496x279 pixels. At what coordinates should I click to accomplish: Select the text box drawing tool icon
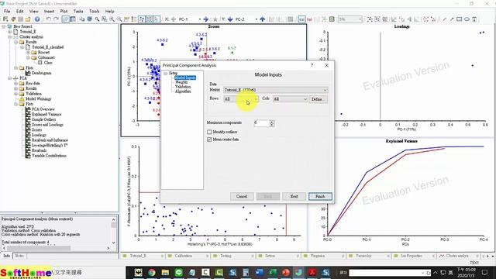pos(474,19)
